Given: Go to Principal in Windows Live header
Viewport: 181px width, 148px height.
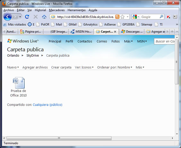Looking at the screenshot, I should 55,41.
